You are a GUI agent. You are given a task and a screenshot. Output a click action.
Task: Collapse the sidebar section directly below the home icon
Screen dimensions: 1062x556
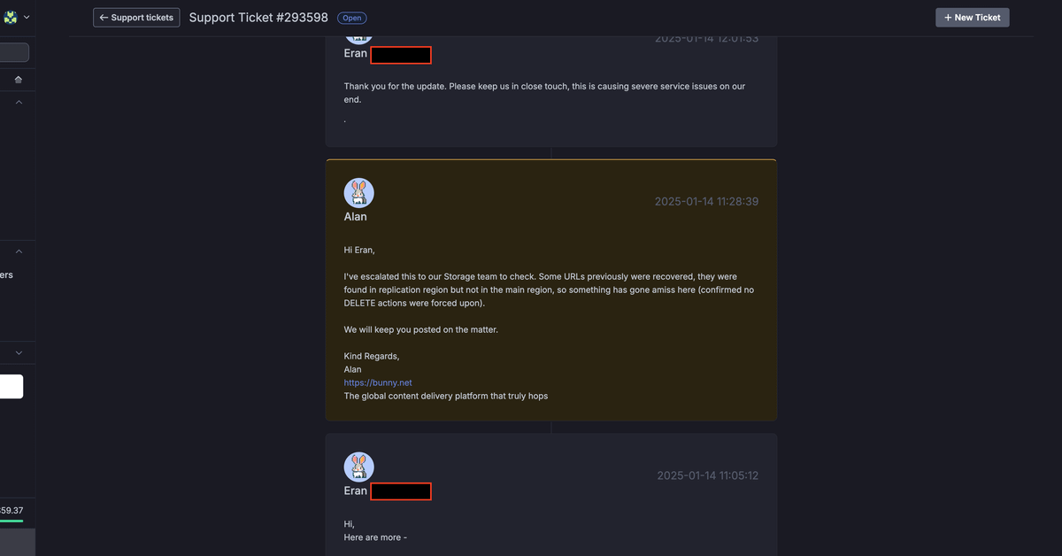point(19,103)
